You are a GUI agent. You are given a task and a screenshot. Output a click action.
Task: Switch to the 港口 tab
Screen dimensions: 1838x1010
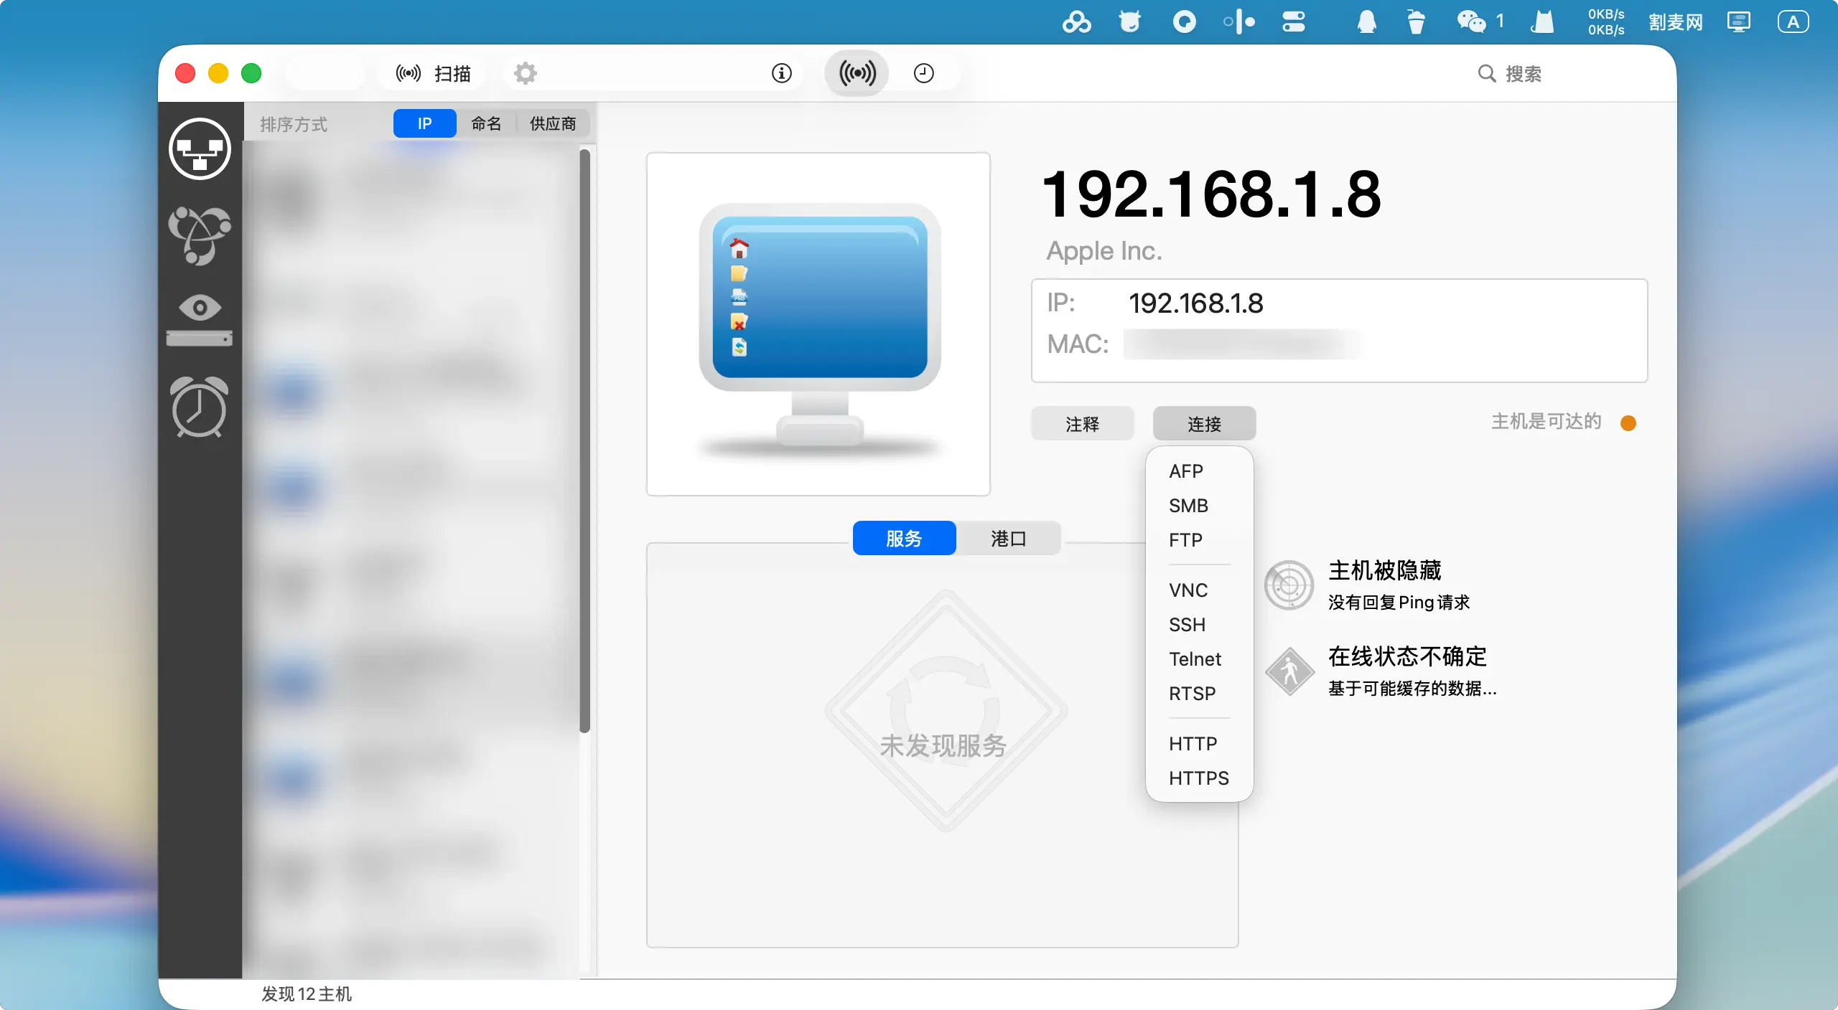tap(1008, 539)
